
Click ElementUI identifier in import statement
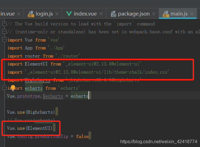tap(36, 64)
